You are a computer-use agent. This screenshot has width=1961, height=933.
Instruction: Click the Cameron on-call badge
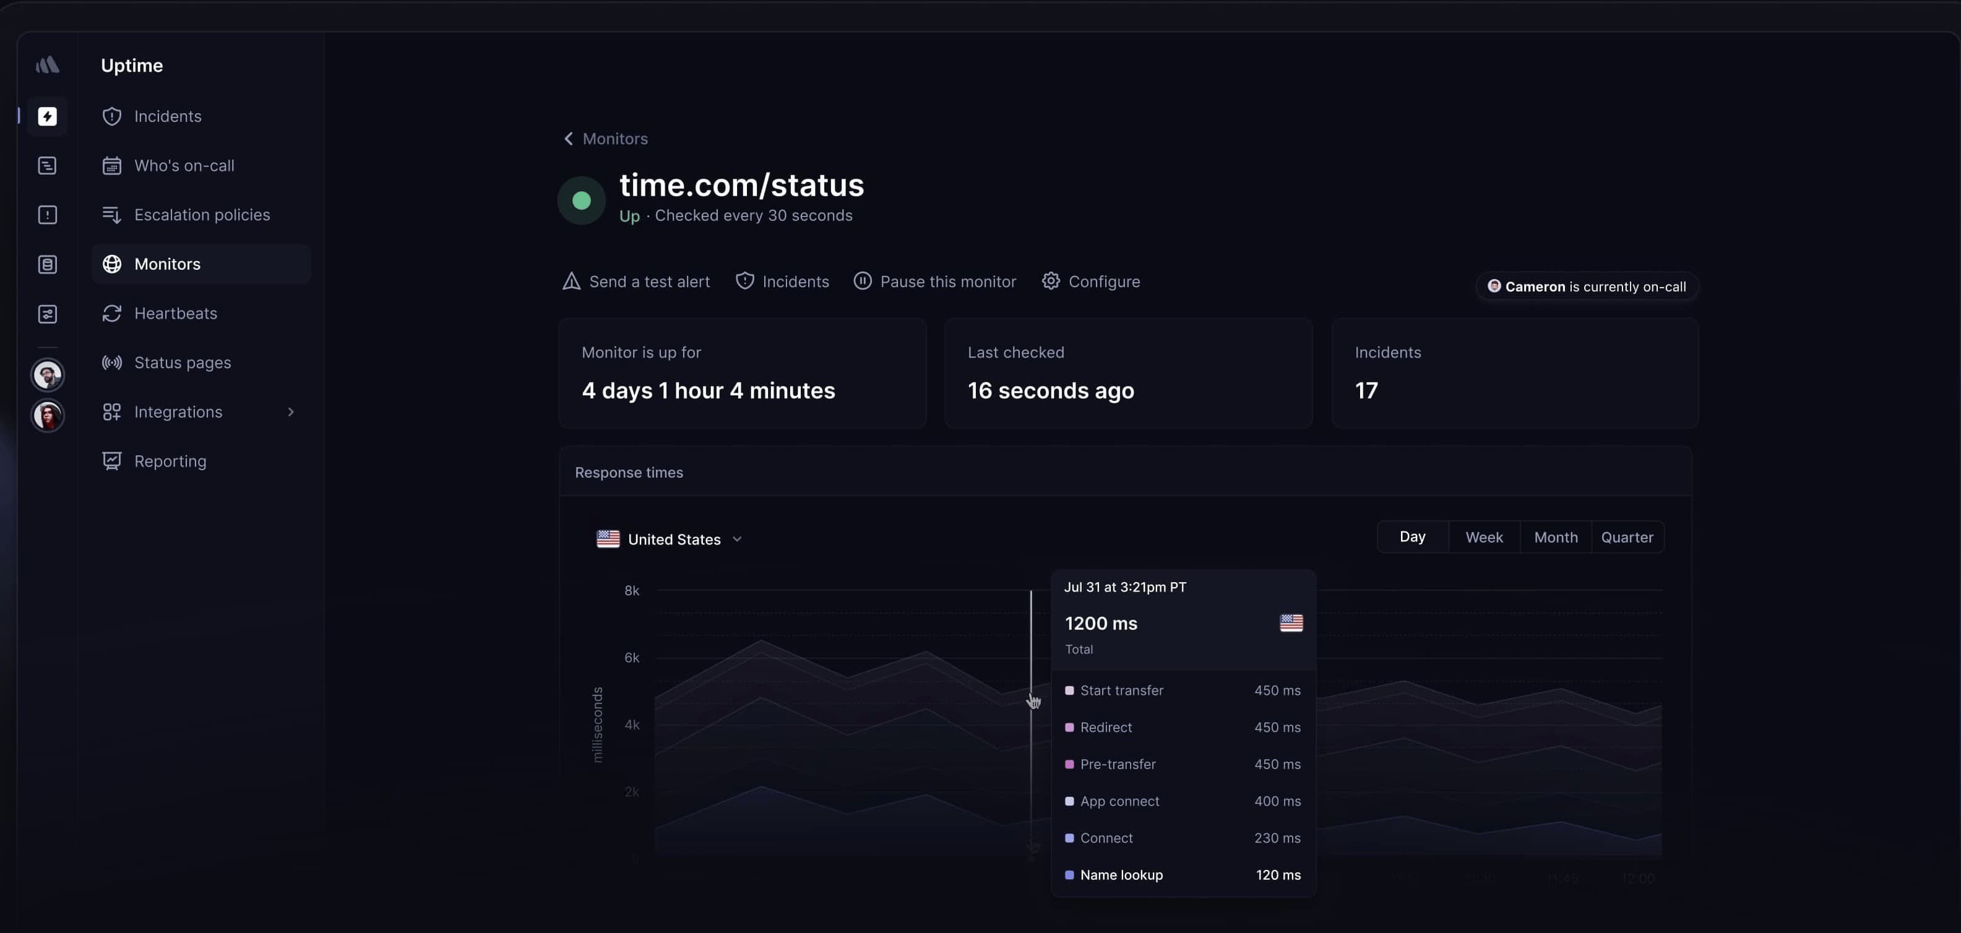tap(1587, 287)
